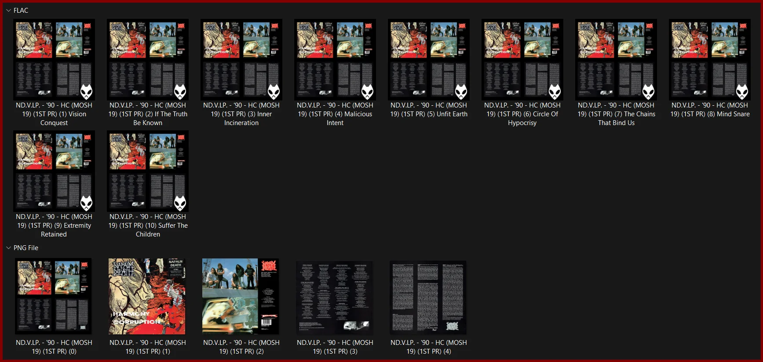The image size is (763, 362).
Task: Click PNG file name ending '(1ST PR) (2)'
Action: [241, 347]
